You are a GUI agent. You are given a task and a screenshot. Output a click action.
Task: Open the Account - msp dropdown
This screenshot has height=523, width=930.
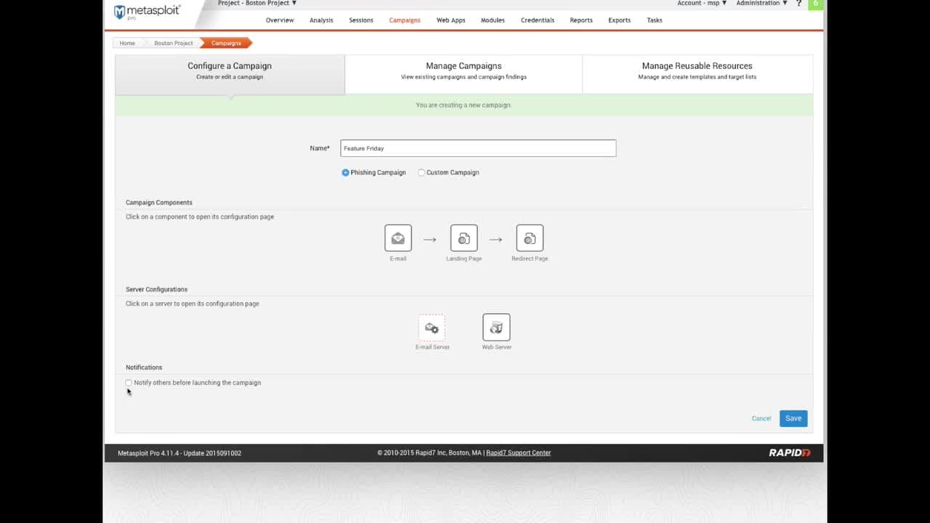pos(702,4)
